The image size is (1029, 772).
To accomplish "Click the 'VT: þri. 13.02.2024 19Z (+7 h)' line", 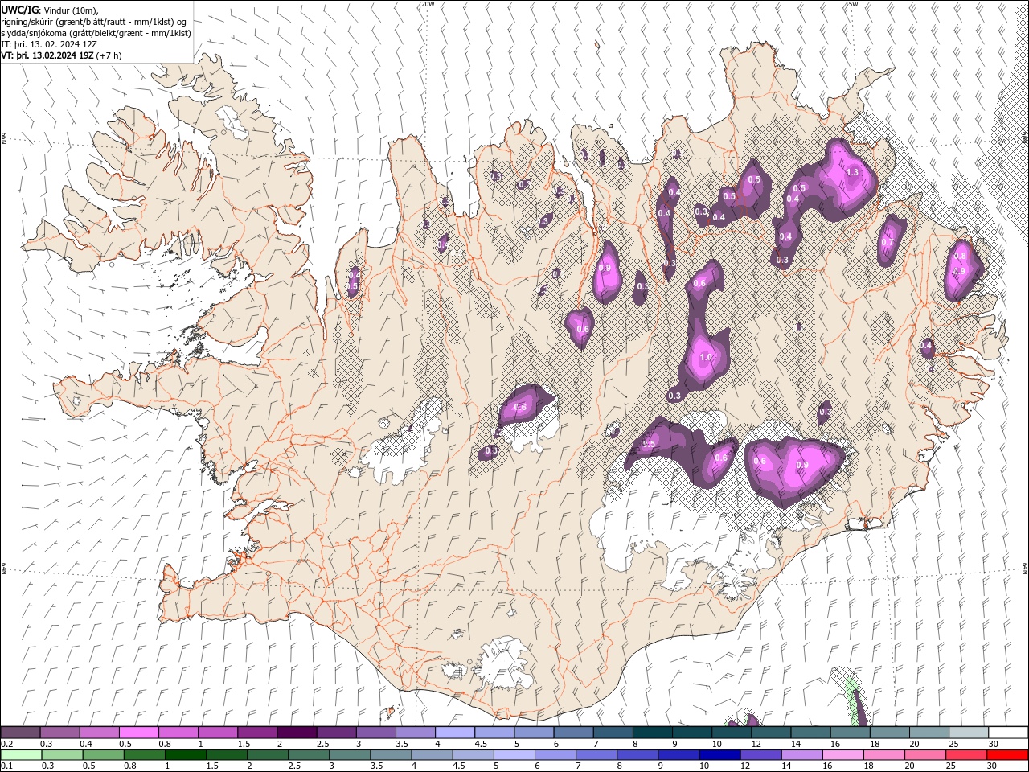I will coord(62,55).
